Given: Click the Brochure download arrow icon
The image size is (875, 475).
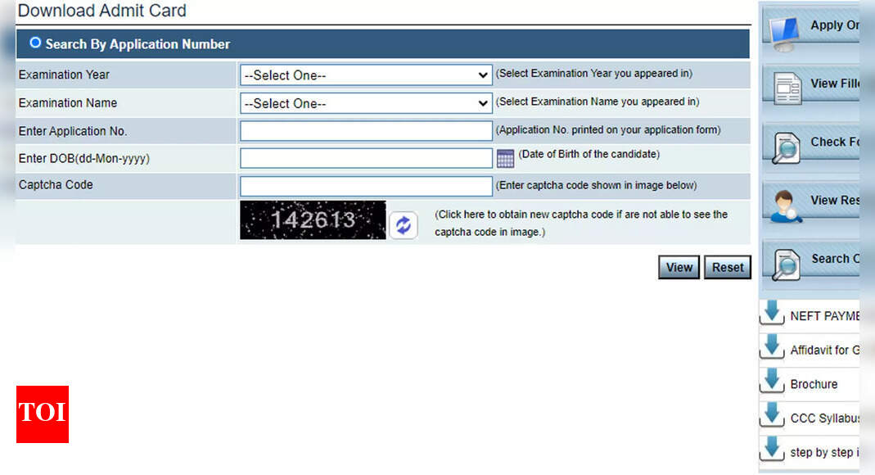Looking at the screenshot, I should coord(772,382).
